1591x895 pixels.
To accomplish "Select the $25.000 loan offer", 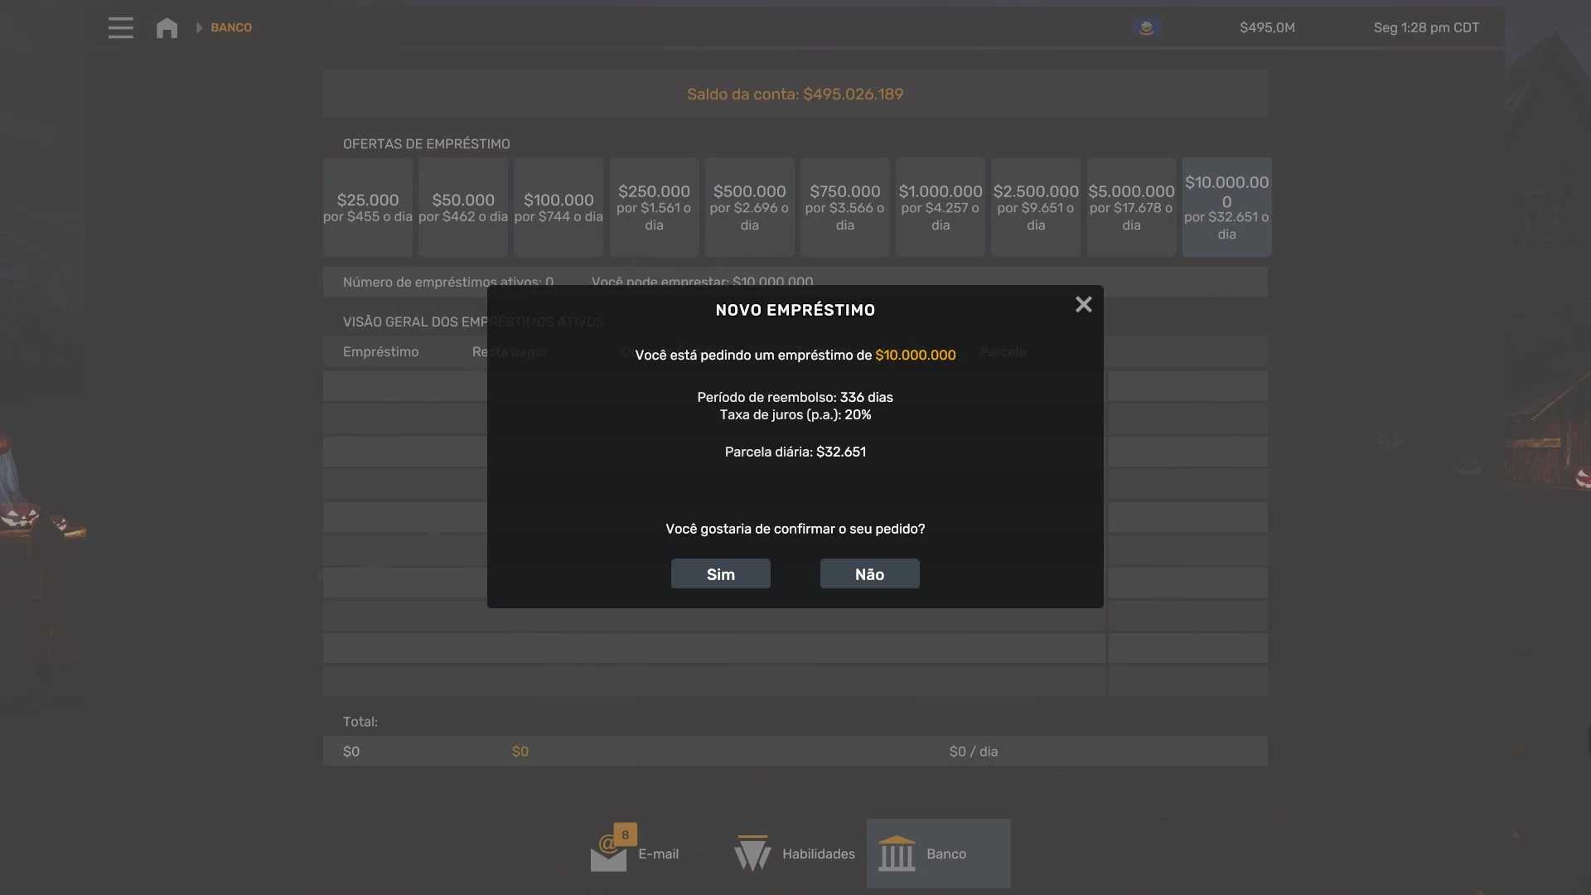I will [368, 207].
